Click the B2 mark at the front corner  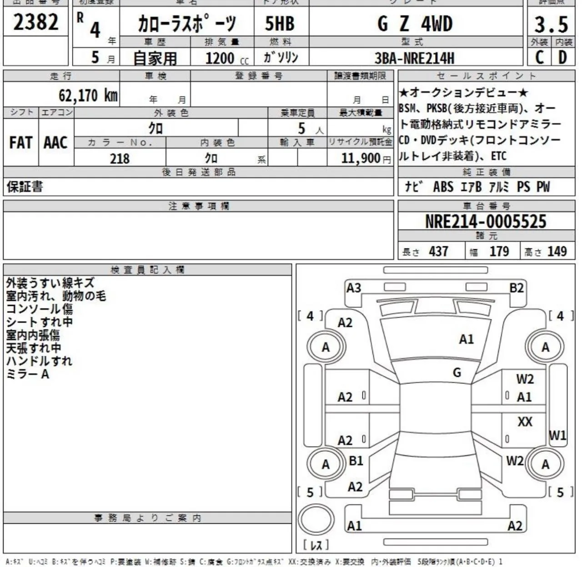pyautogui.click(x=517, y=288)
